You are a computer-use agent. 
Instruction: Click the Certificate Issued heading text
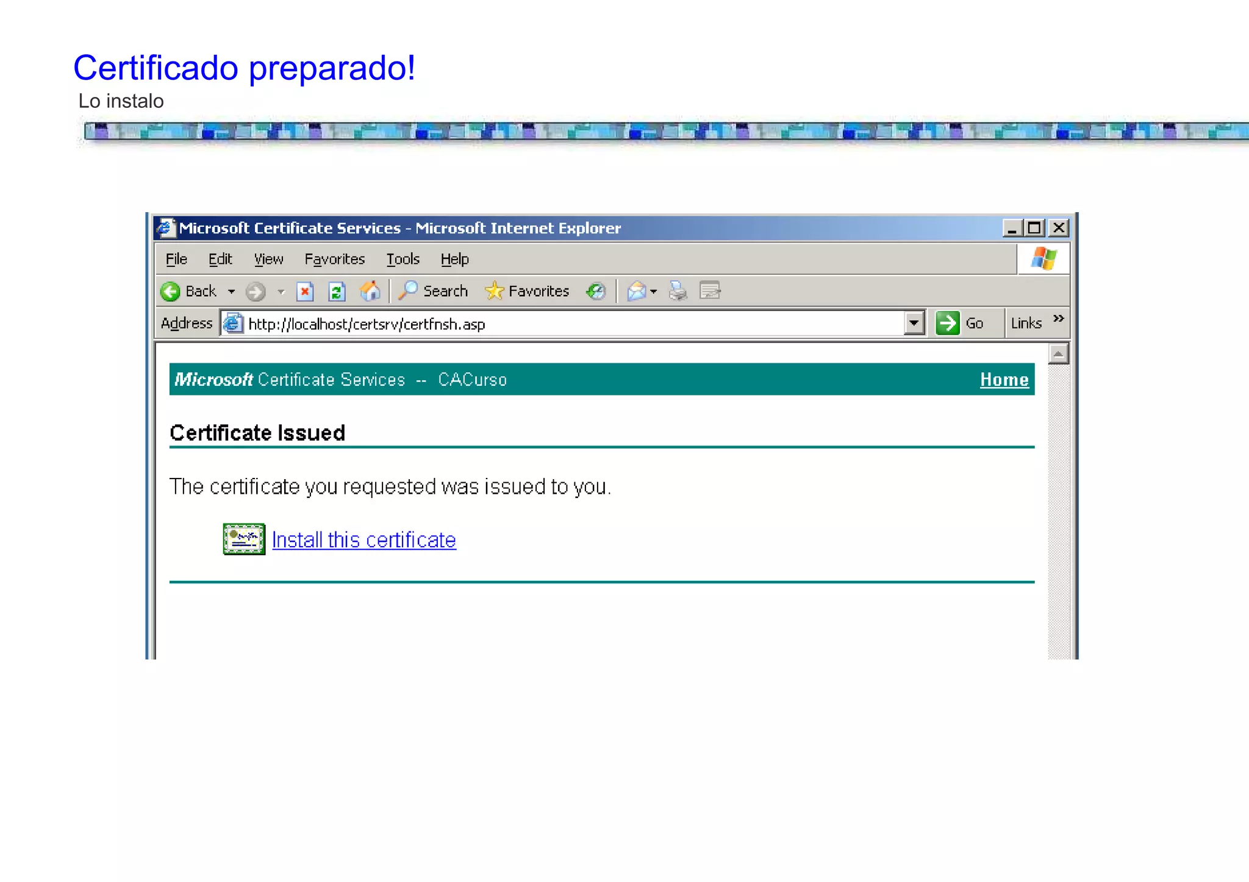pos(257,433)
